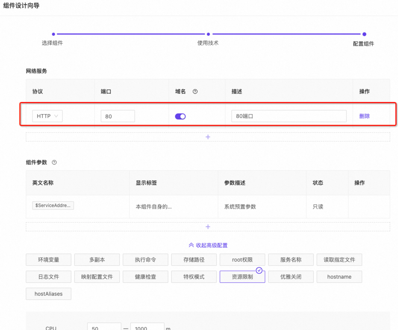Open the HTTP protocol dropdown

click(x=47, y=116)
